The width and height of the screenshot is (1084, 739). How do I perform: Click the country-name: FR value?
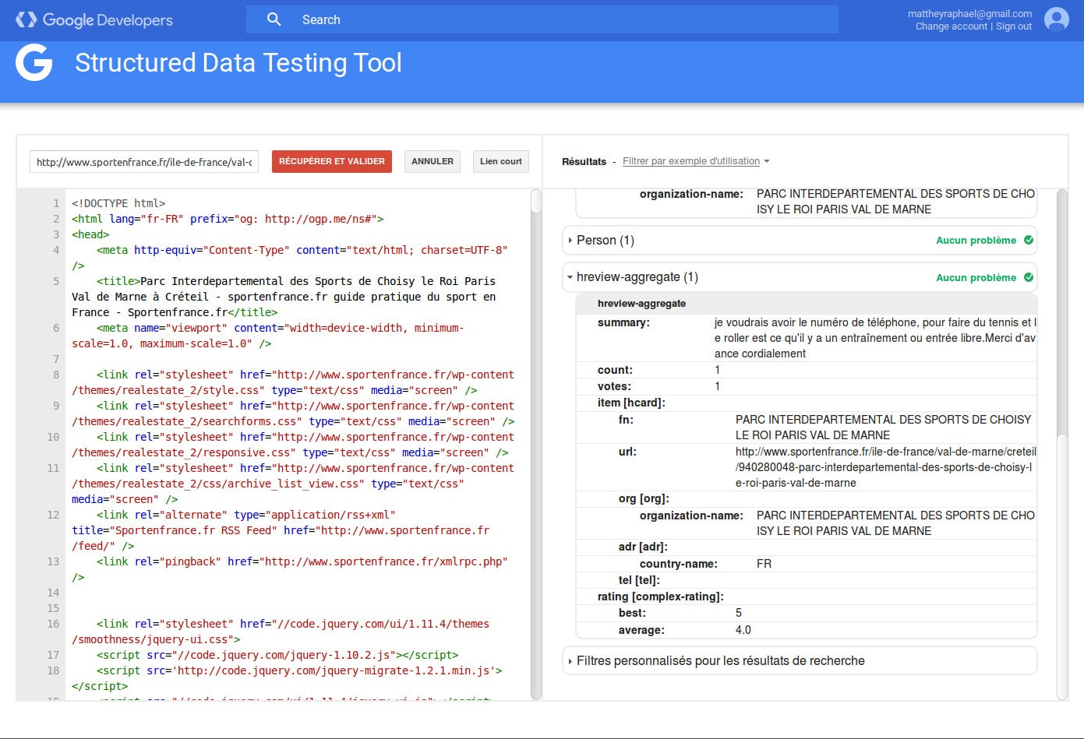pyautogui.click(x=764, y=564)
